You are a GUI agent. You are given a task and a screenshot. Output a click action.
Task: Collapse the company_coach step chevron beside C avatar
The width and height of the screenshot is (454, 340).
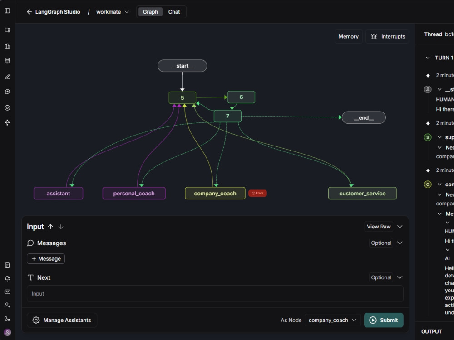point(439,185)
